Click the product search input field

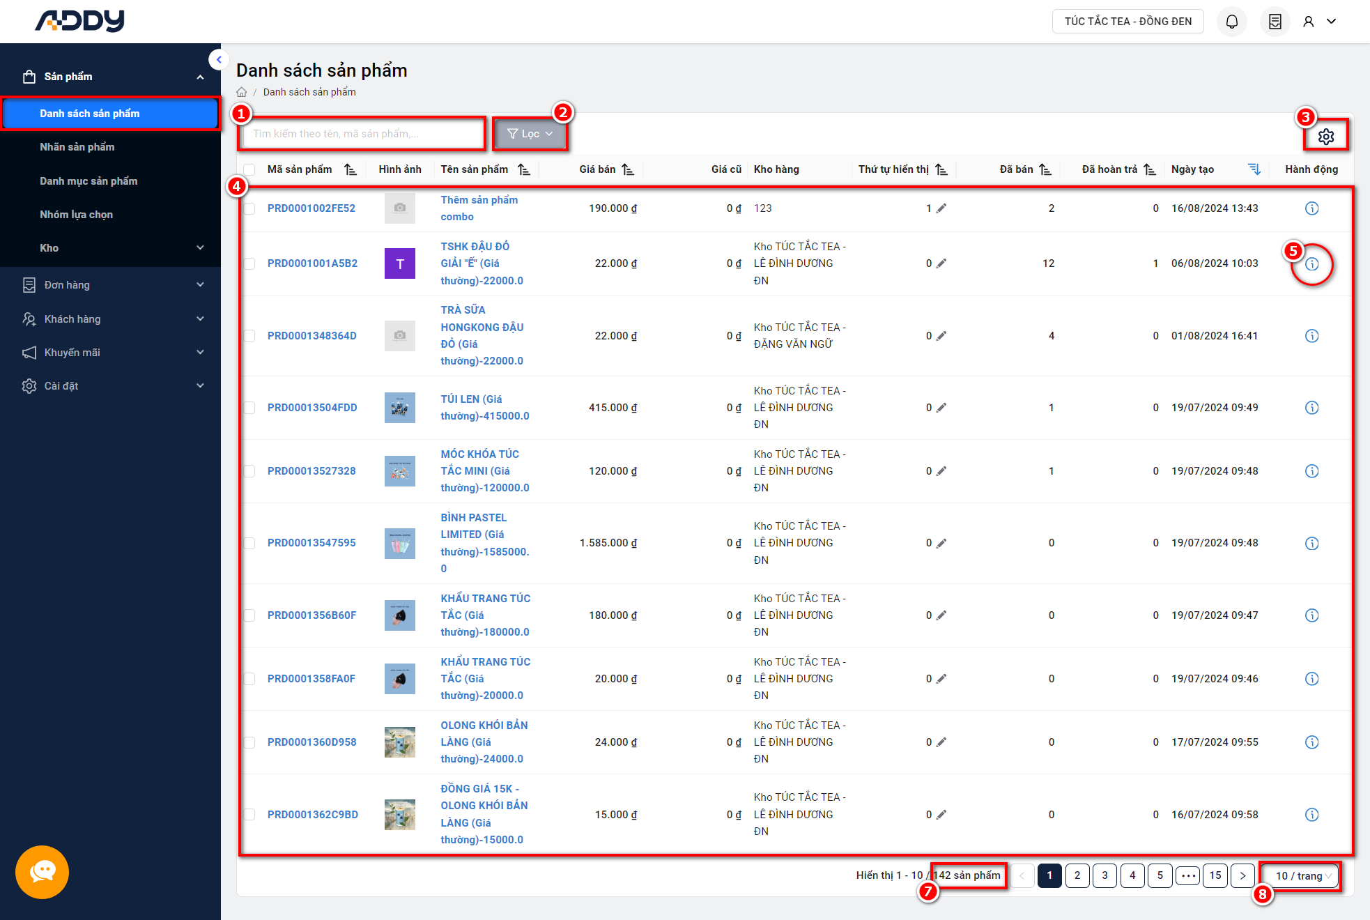point(362,134)
